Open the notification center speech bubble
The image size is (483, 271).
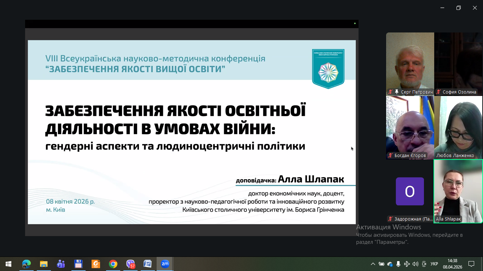tap(471, 264)
